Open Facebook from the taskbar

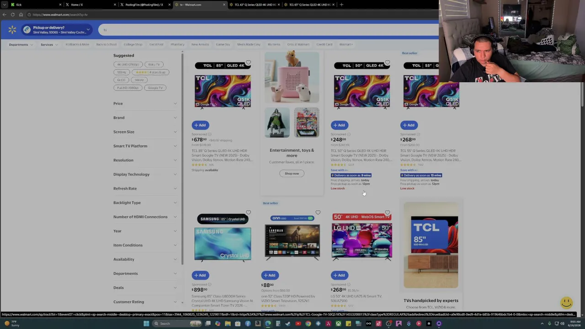tap(248, 324)
